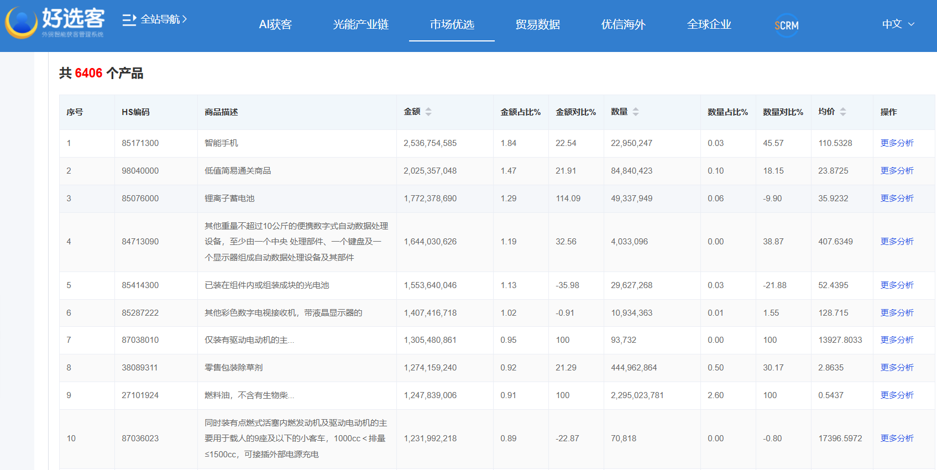Click 更多分析 for 彩色数字电视接收机 row
This screenshot has height=470, width=937.
point(897,313)
